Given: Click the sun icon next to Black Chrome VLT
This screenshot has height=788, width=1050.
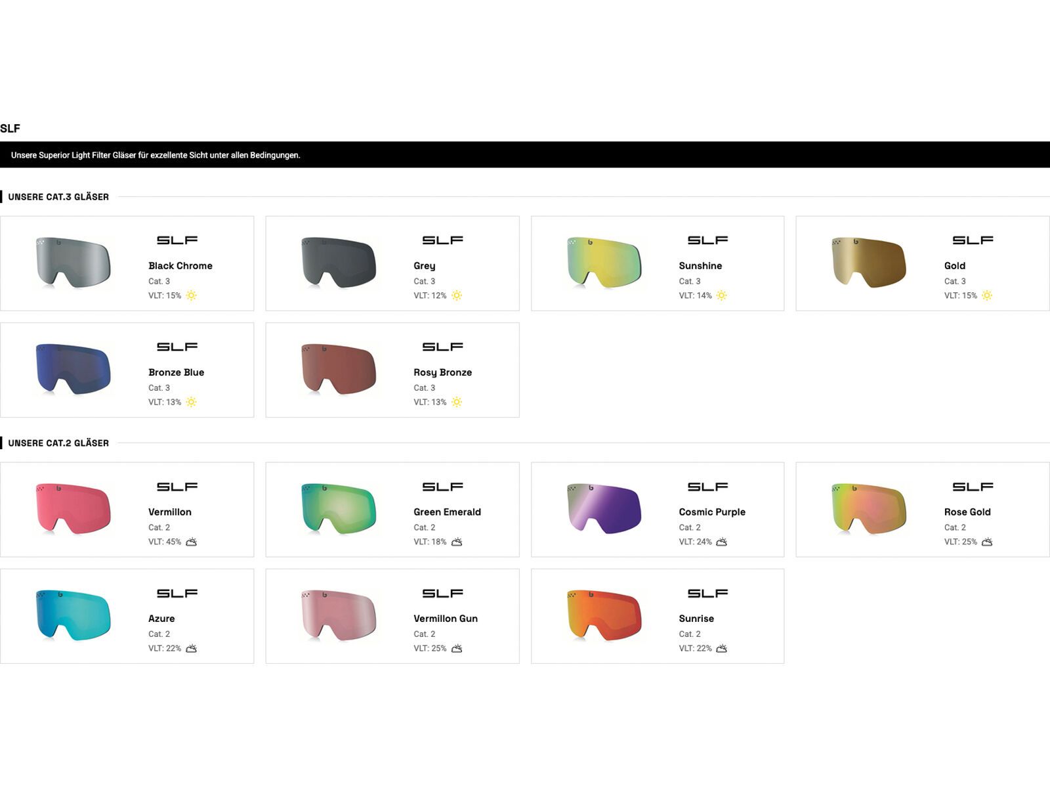Looking at the screenshot, I should [x=191, y=295].
